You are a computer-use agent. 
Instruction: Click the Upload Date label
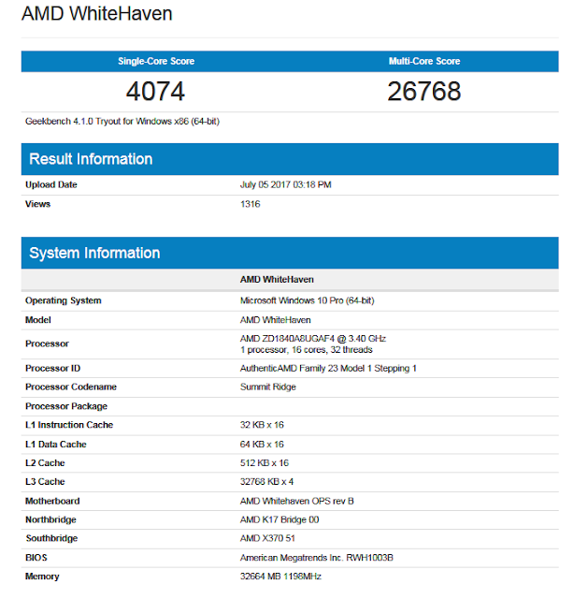pyautogui.click(x=51, y=185)
